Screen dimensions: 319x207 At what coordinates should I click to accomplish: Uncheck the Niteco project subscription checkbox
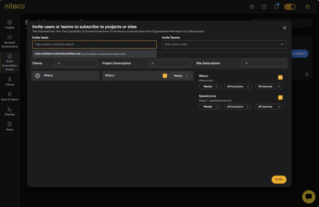click(165, 76)
